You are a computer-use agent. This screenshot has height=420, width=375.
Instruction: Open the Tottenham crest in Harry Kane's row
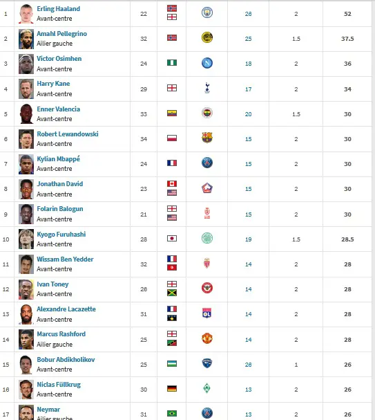(207, 88)
